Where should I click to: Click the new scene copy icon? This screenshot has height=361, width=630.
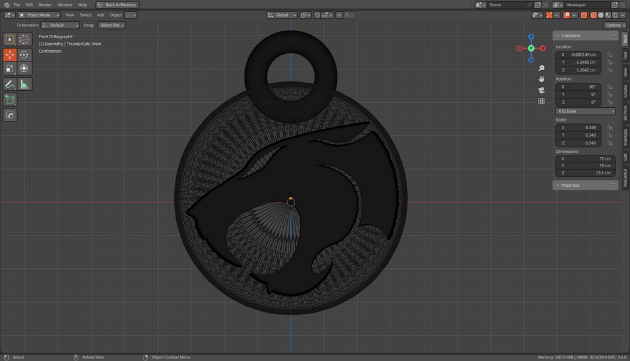(x=538, y=5)
